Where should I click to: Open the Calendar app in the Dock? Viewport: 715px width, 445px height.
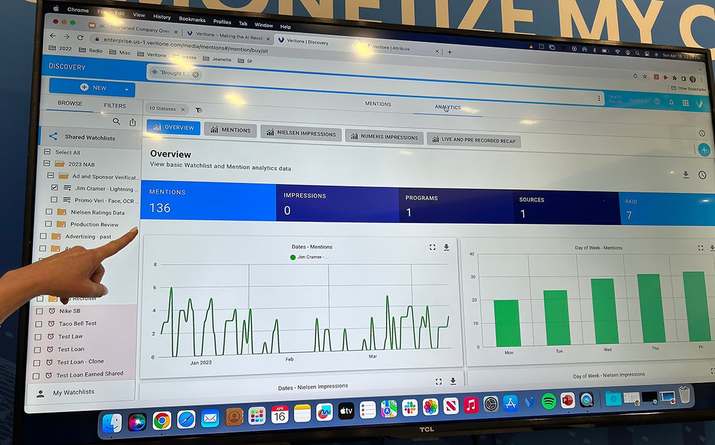(279, 414)
